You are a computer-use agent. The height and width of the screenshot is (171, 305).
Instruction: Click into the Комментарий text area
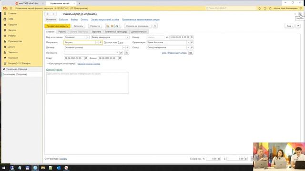click(x=88, y=83)
